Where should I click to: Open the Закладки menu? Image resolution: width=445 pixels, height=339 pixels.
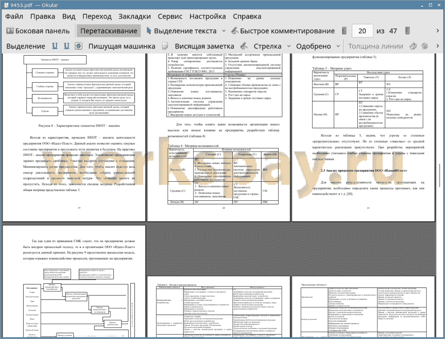click(134, 16)
